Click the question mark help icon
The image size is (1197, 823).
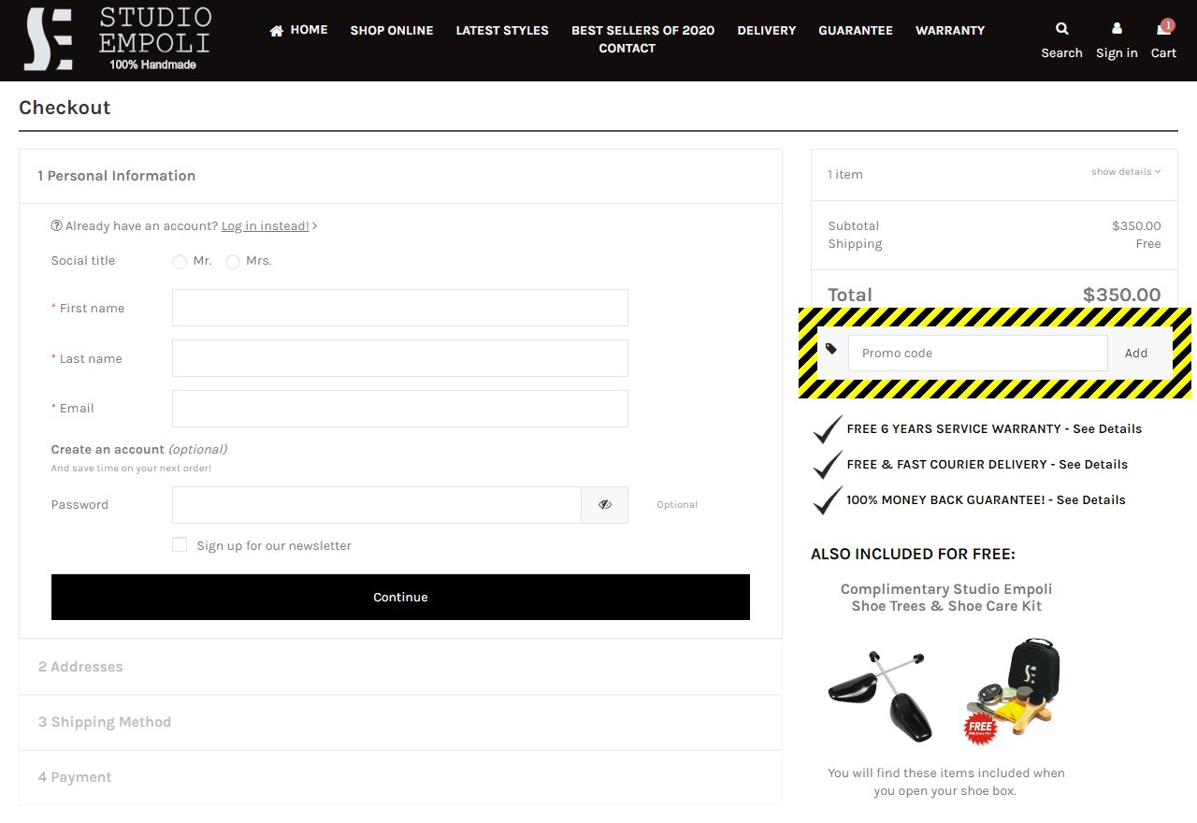tap(56, 224)
